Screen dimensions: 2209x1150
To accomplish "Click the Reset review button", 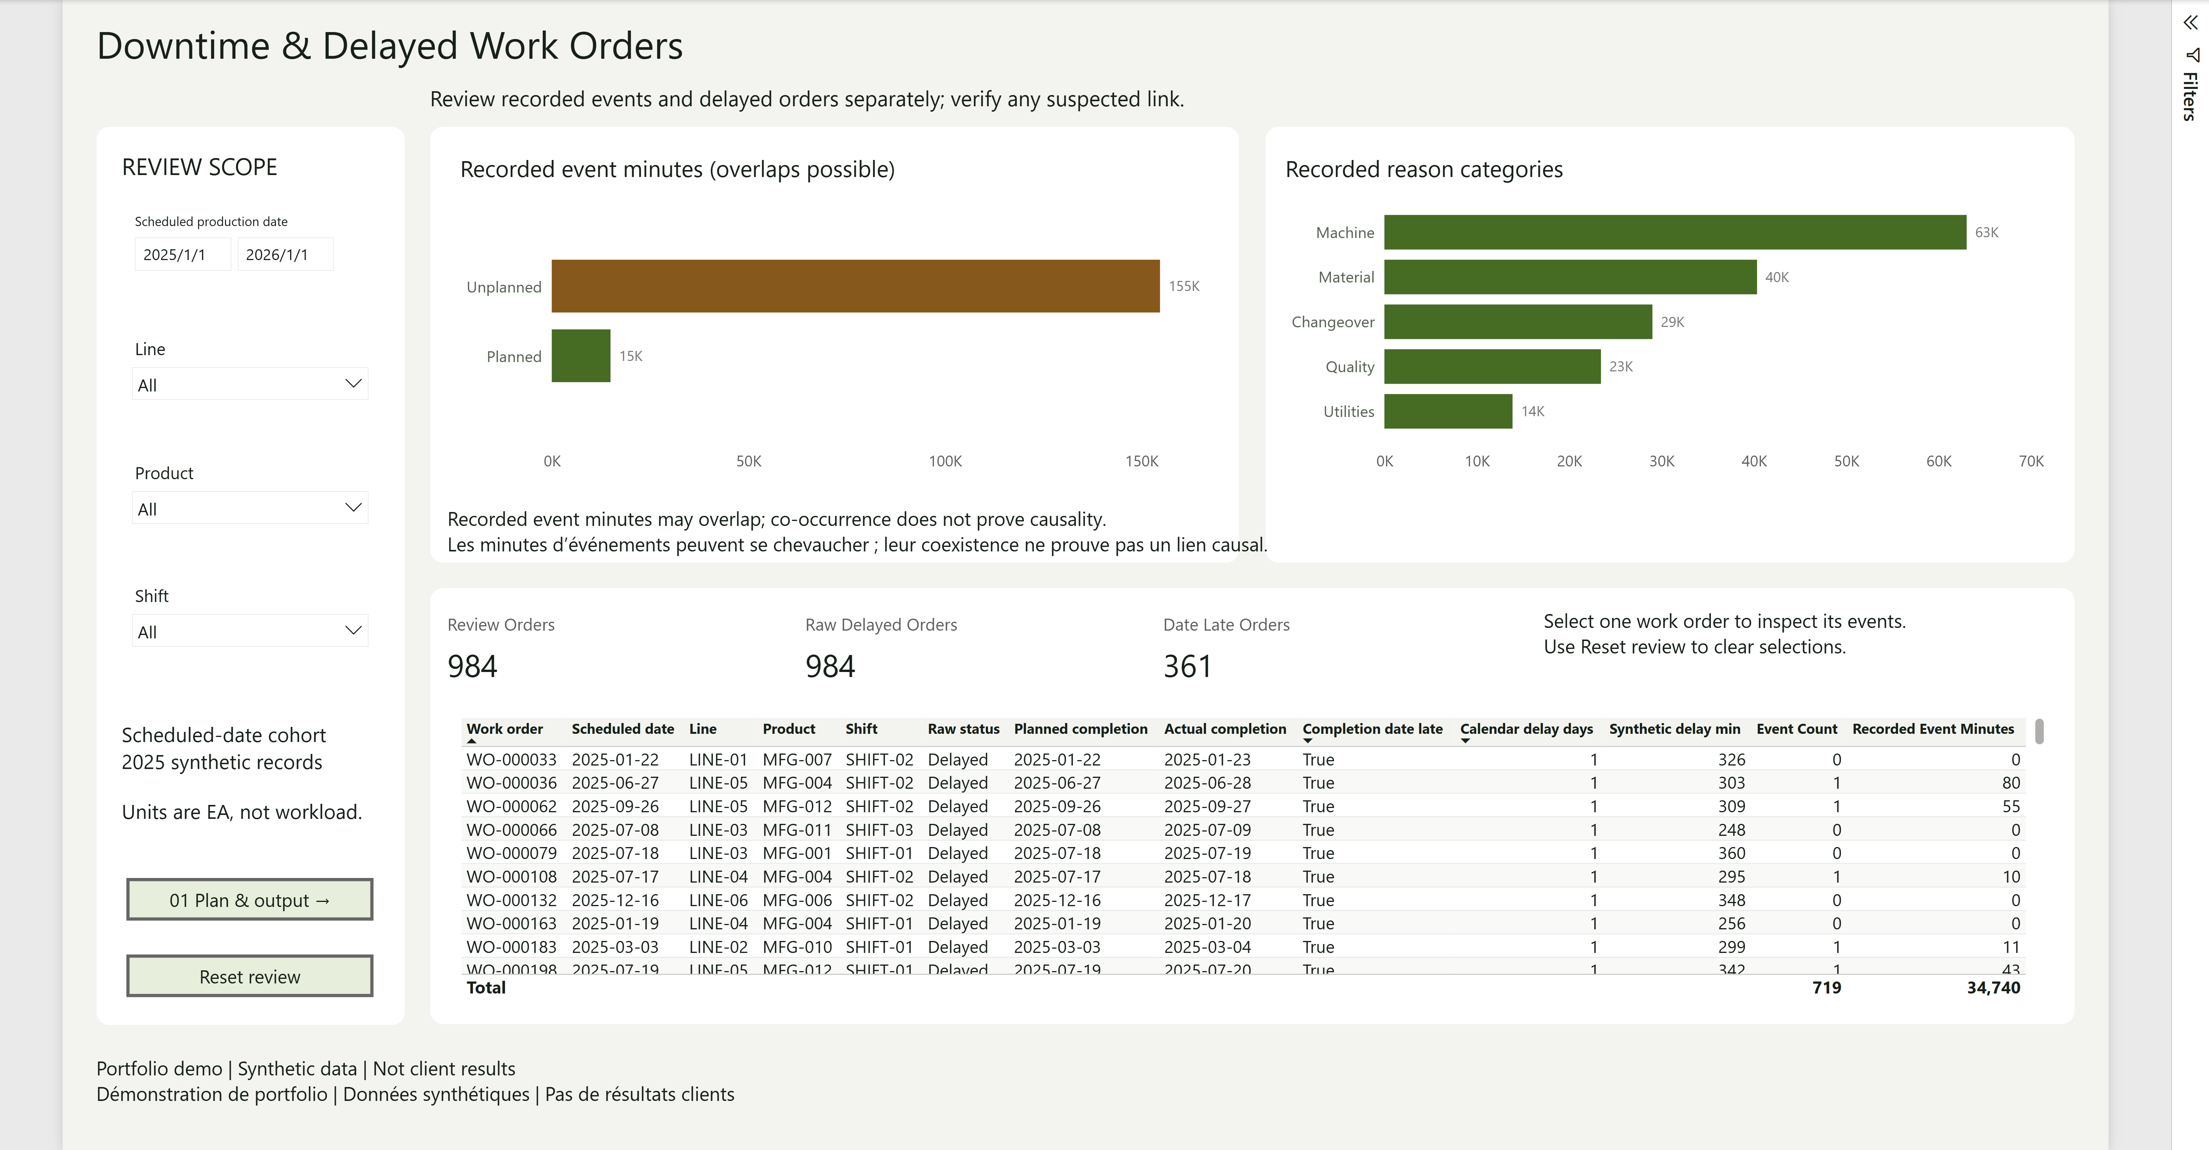I will [250, 976].
